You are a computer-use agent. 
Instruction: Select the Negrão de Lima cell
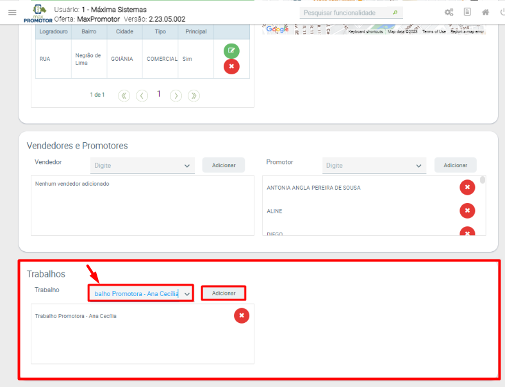[x=89, y=59]
